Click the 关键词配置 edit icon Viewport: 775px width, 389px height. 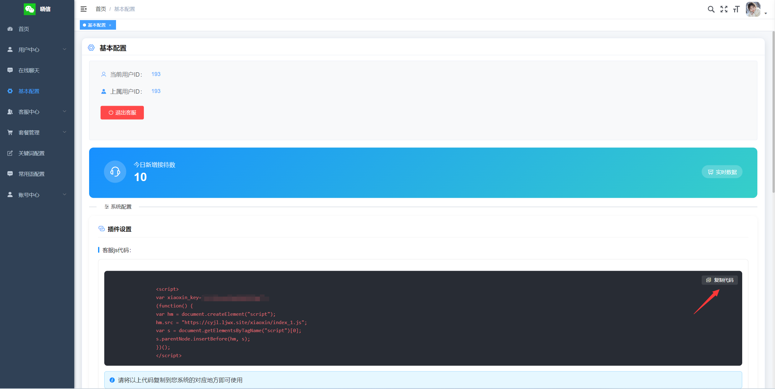pos(10,153)
